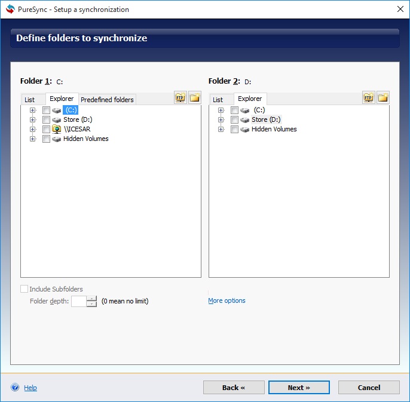Image resolution: width=410 pixels, height=402 pixels.
Task: Expand the (C:) node in Folder 2
Action: [x=221, y=111]
